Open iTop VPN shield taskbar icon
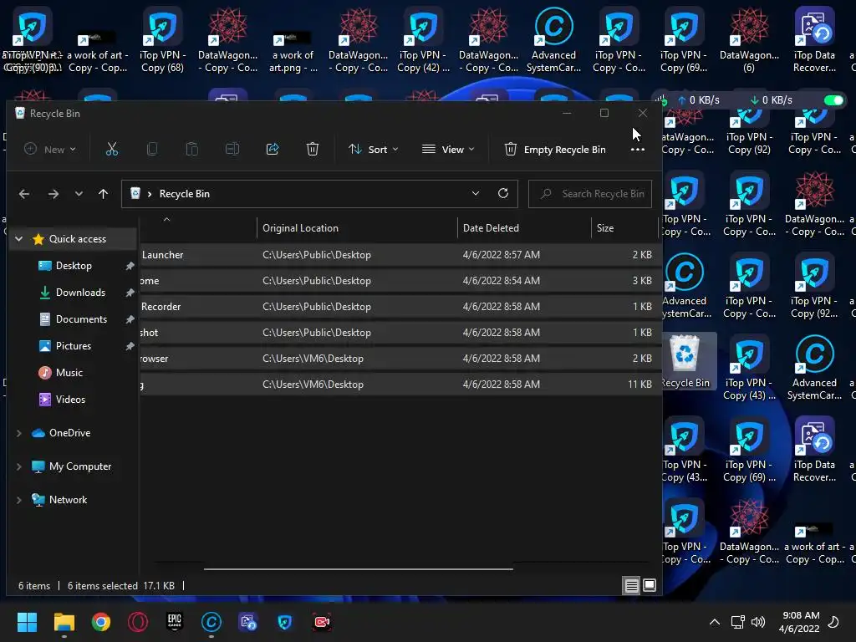 (x=285, y=622)
